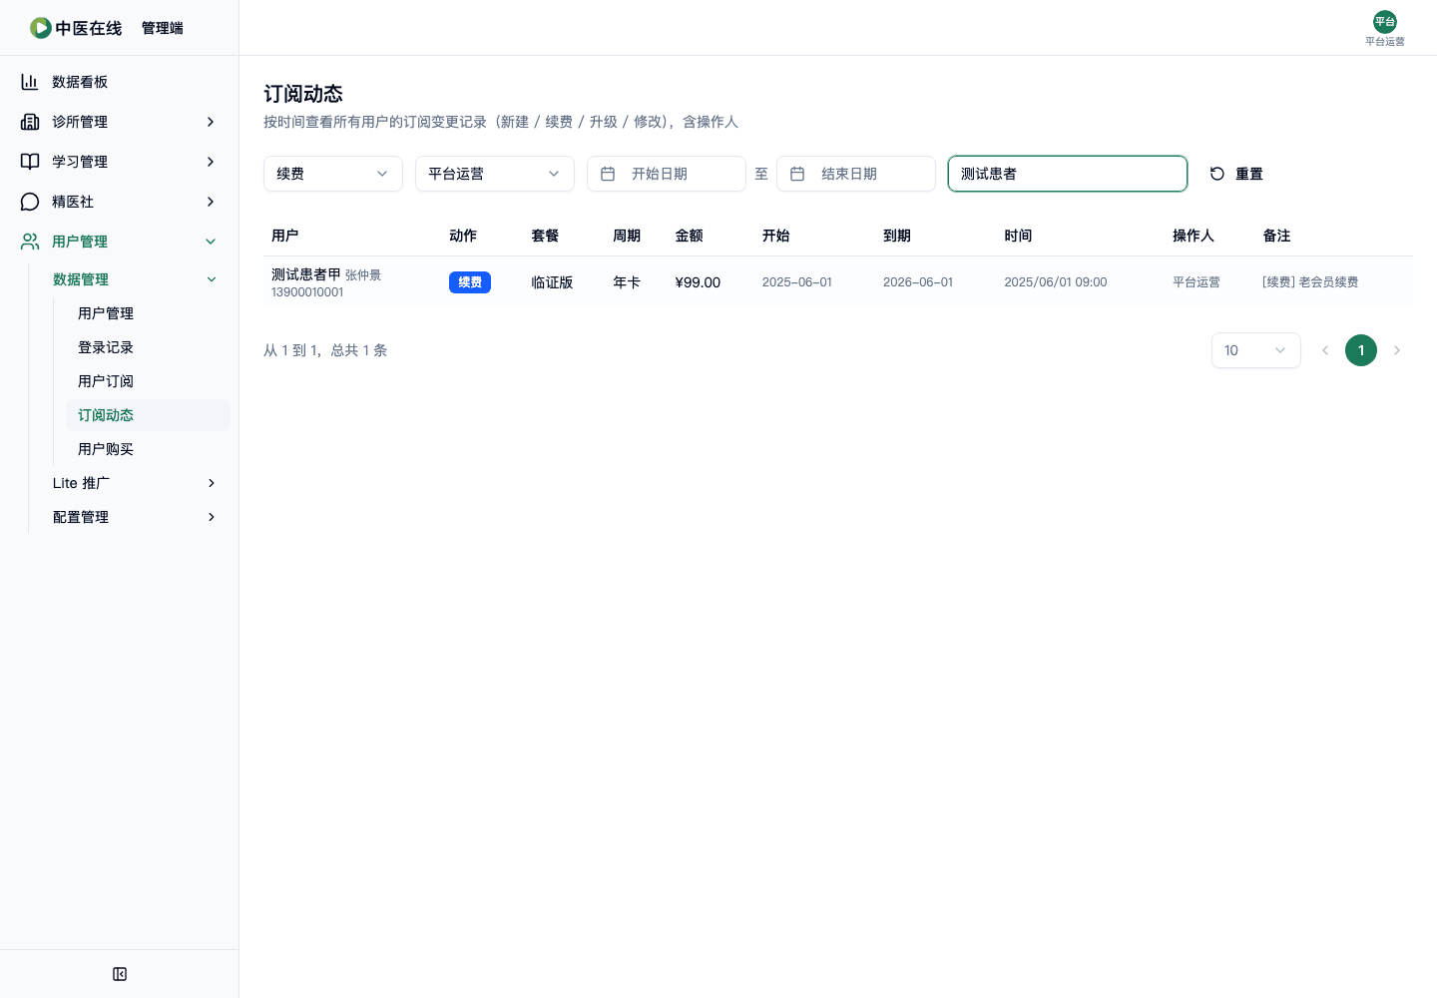The height and width of the screenshot is (998, 1437).
Task: Click the calendar icon in 开始日期 field
Action: (608, 174)
